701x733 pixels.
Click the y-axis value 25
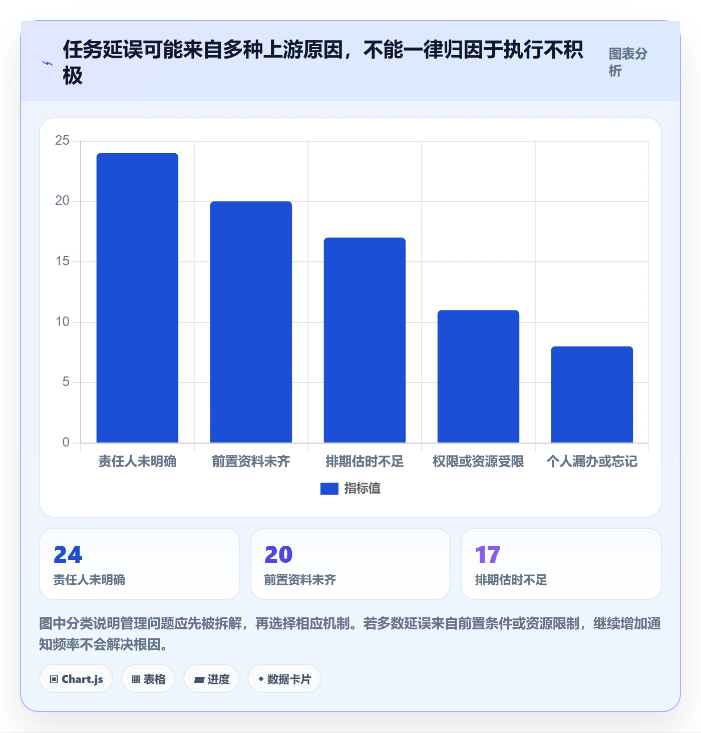pyautogui.click(x=62, y=141)
